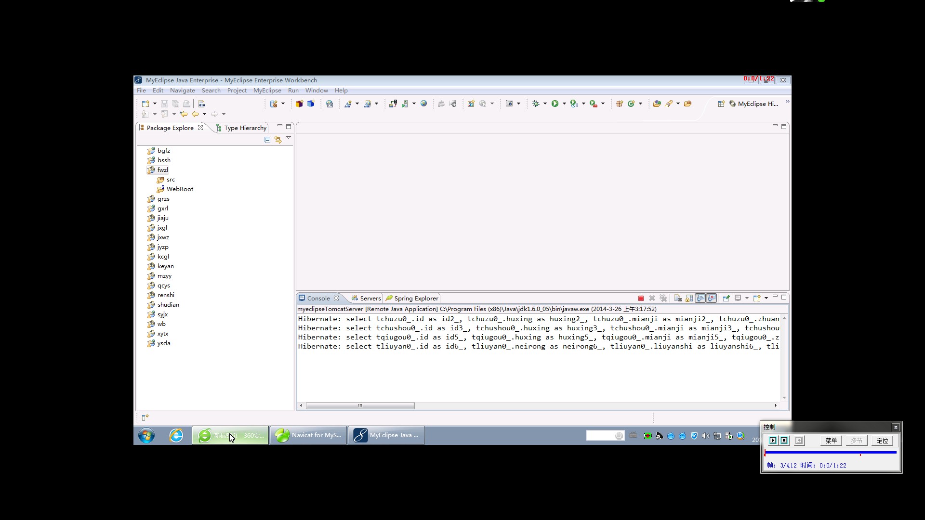Open the Project menu

point(237,91)
